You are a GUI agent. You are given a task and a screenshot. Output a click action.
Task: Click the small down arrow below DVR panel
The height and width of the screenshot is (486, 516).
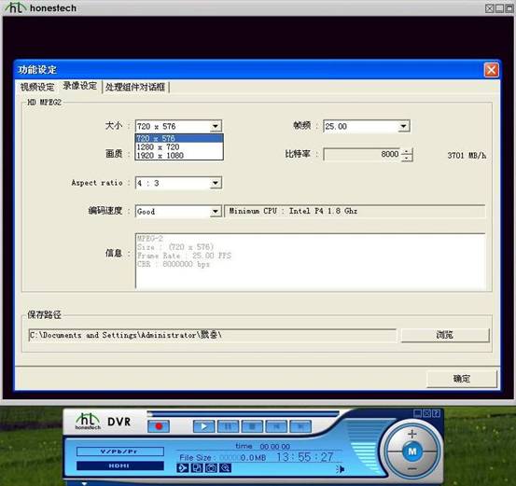pos(84,483)
